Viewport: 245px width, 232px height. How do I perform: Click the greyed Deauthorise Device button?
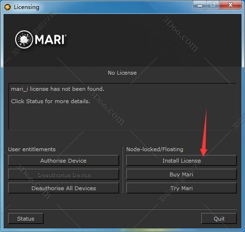63,174
